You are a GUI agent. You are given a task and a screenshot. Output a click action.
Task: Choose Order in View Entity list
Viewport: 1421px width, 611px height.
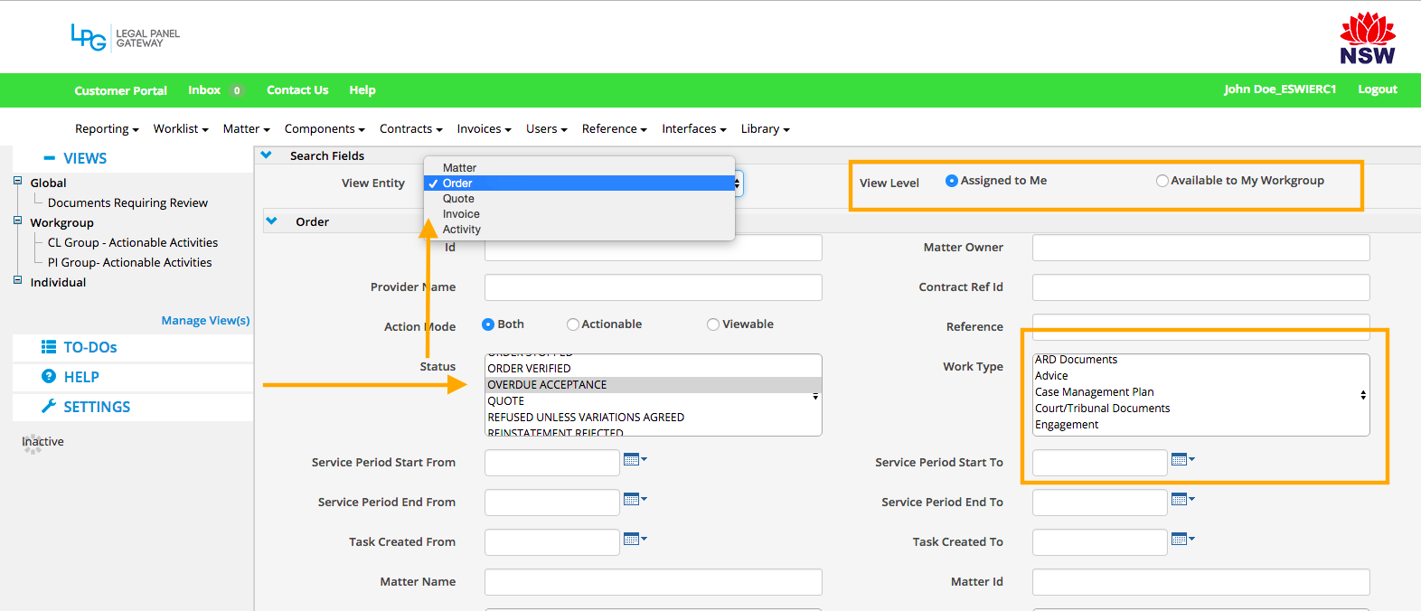coord(579,183)
